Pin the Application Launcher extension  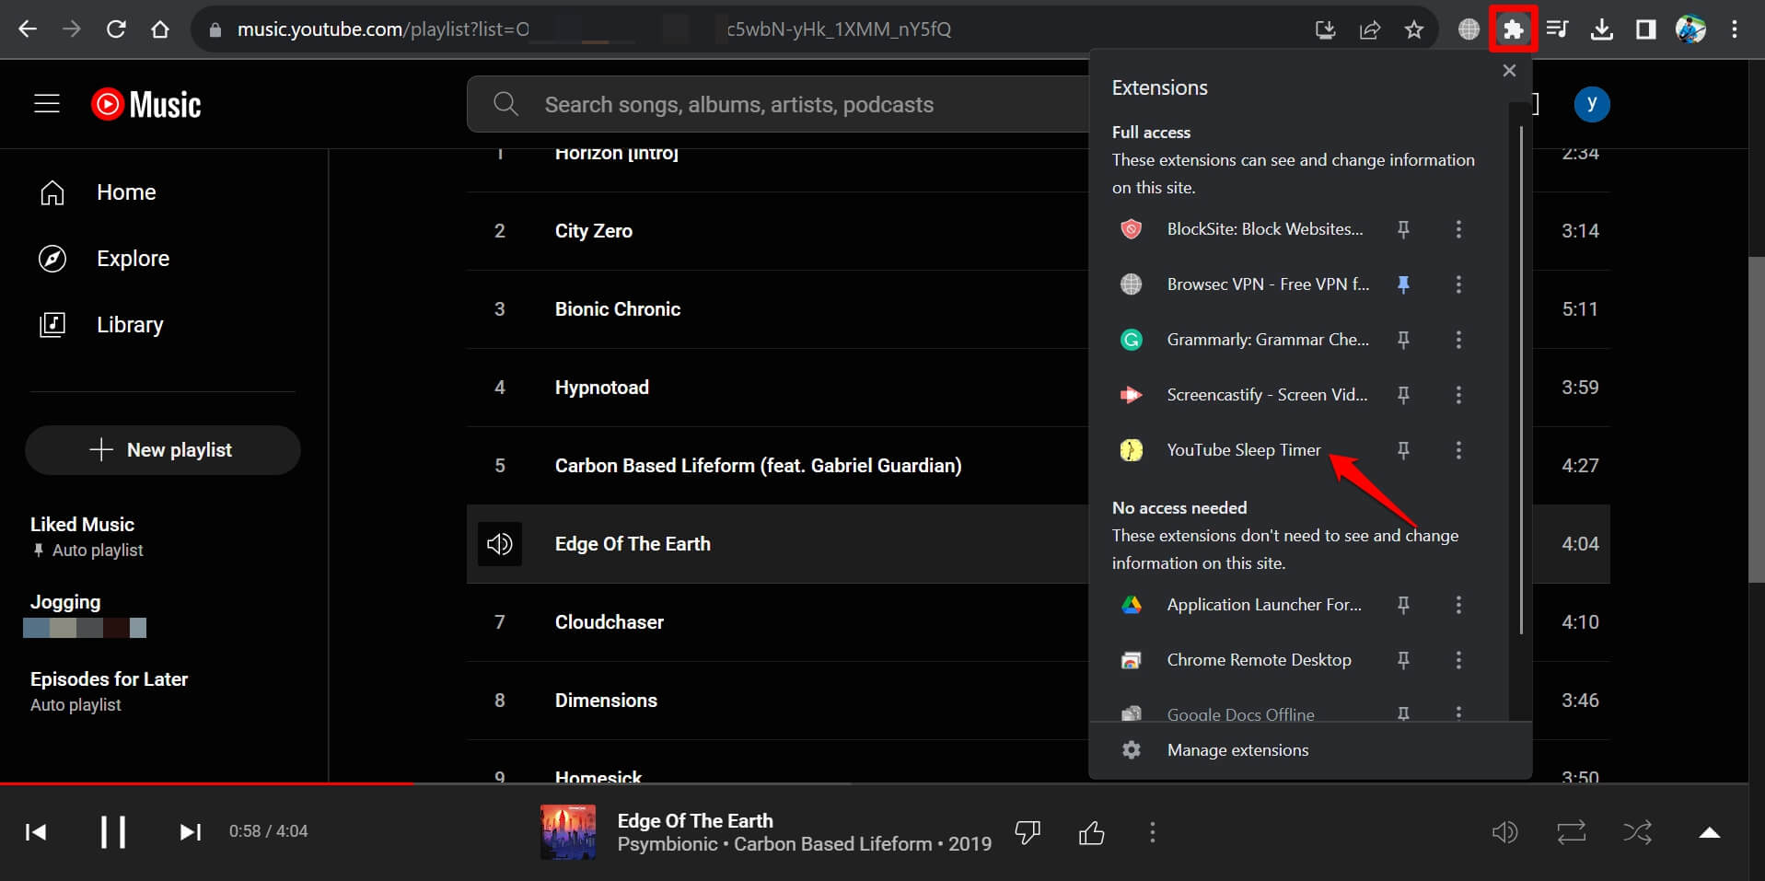[1403, 605]
